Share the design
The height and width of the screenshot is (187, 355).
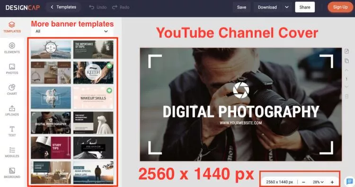click(305, 7)
